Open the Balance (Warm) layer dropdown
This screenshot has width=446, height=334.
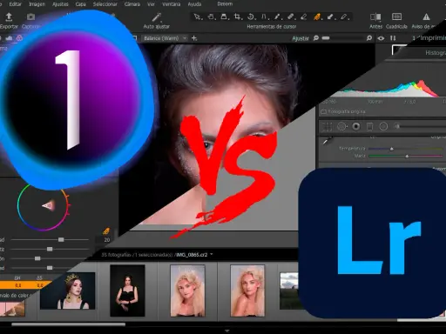(165, 38)
